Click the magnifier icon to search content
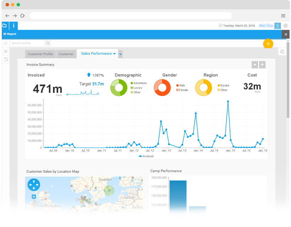Viewport: 291px width, 227px height. click(x=48, y=43)
